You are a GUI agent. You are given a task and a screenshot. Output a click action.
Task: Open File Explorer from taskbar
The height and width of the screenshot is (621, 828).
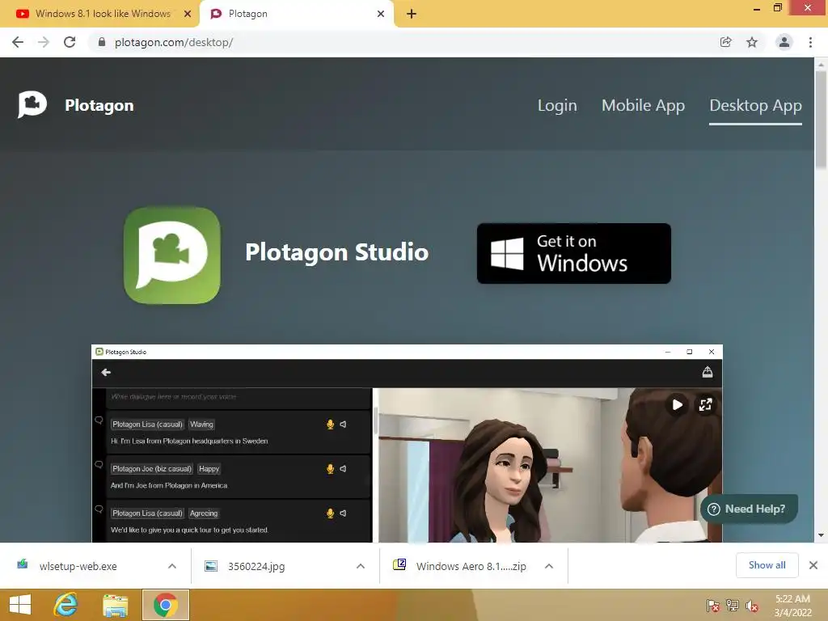point(115,605)
